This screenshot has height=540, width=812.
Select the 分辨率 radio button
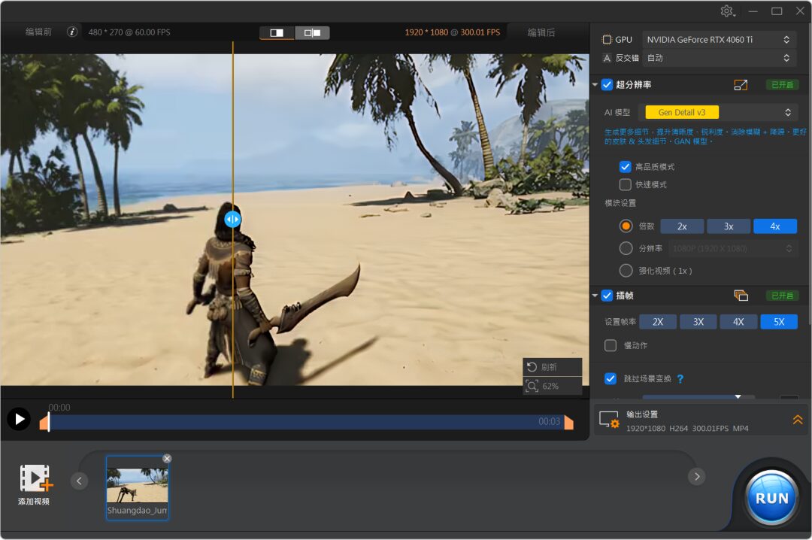[x=626, y=248]
